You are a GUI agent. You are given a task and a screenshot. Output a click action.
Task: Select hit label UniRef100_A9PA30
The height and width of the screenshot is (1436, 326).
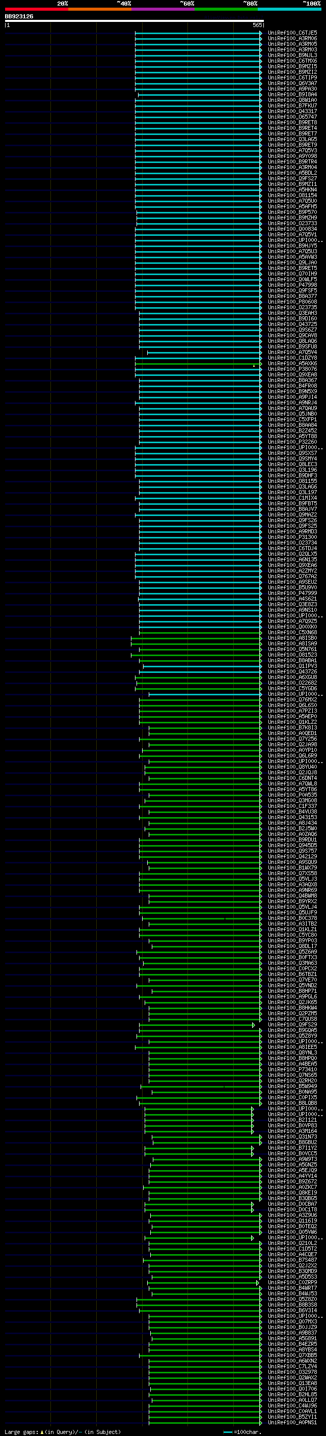point(292,89)
